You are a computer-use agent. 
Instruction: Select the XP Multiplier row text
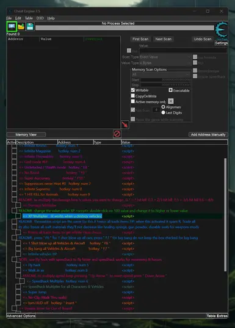62,216
